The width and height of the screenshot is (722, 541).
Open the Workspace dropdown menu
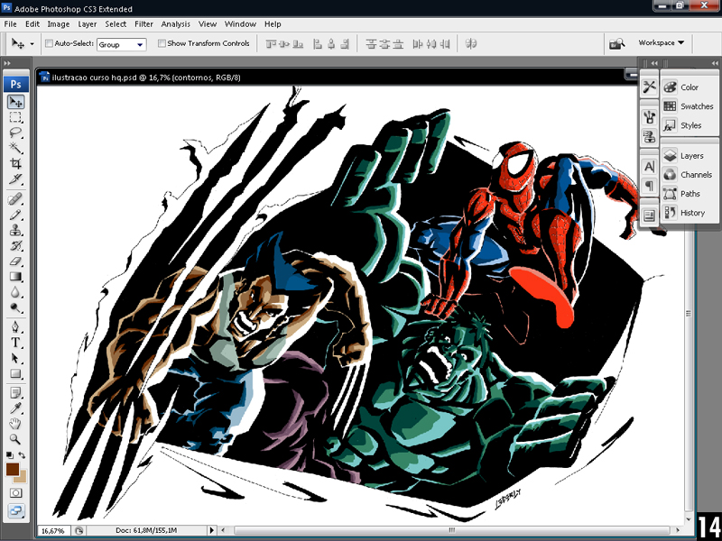click(661, 42)
